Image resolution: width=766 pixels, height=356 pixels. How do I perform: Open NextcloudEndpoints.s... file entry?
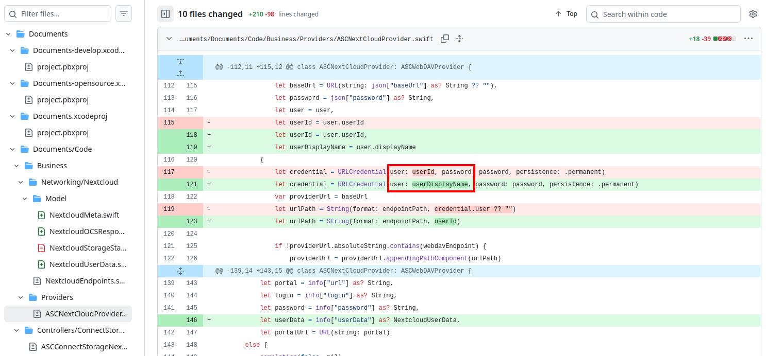85,281
